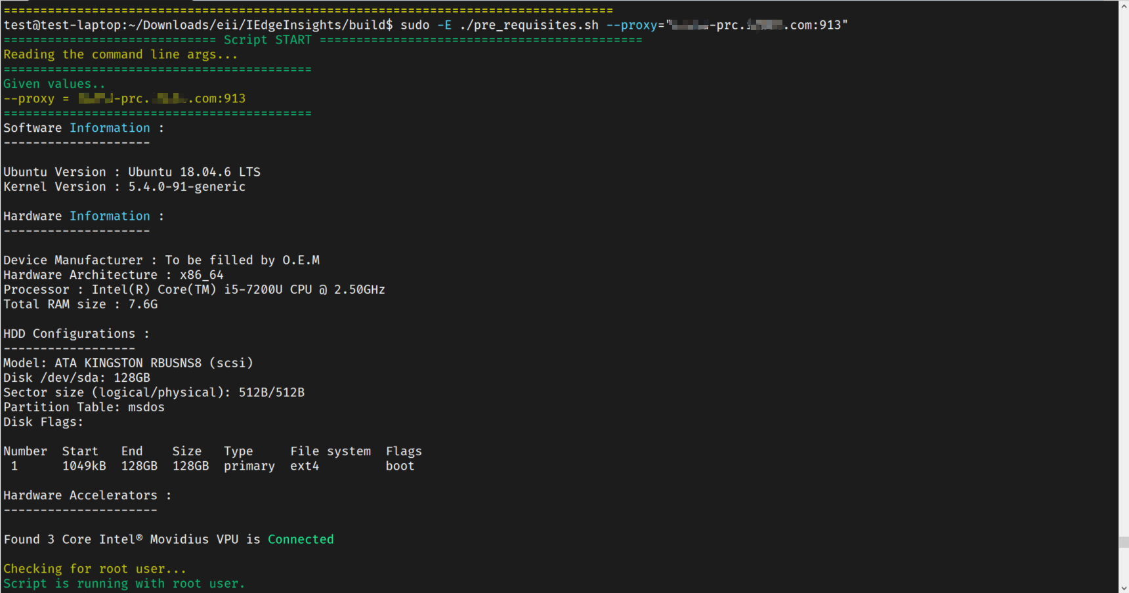Image resolution: width=1129 pixels, height=593 pixels.
Task: Click the 'Given values..' green text
Action: coord(54,84)
